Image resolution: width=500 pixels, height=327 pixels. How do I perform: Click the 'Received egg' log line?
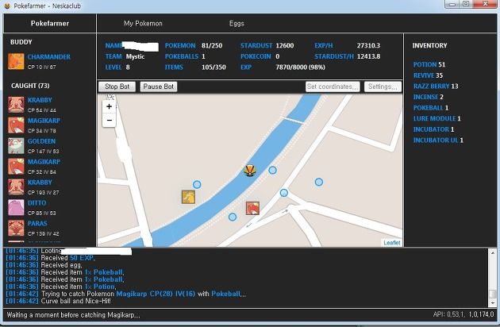(x=44, y=265)
